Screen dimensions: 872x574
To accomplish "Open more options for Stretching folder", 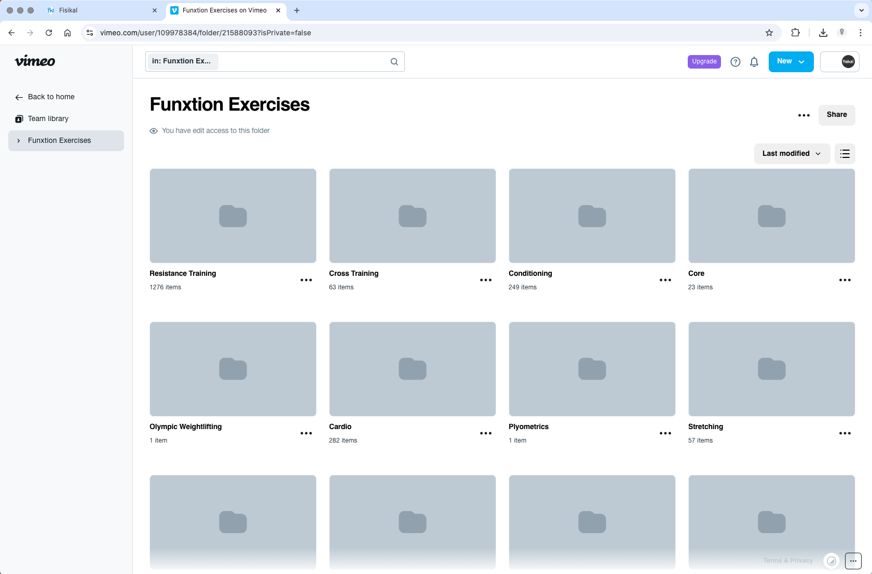I will point(845,433).
